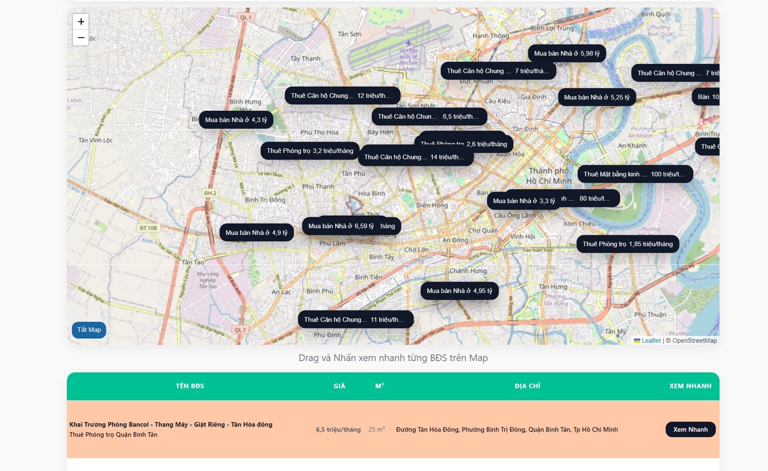768x471 pixels.
Task: Open marker Thuê Phòng trọ 3,2 triệu/tháng
Action: pos(310,151)
